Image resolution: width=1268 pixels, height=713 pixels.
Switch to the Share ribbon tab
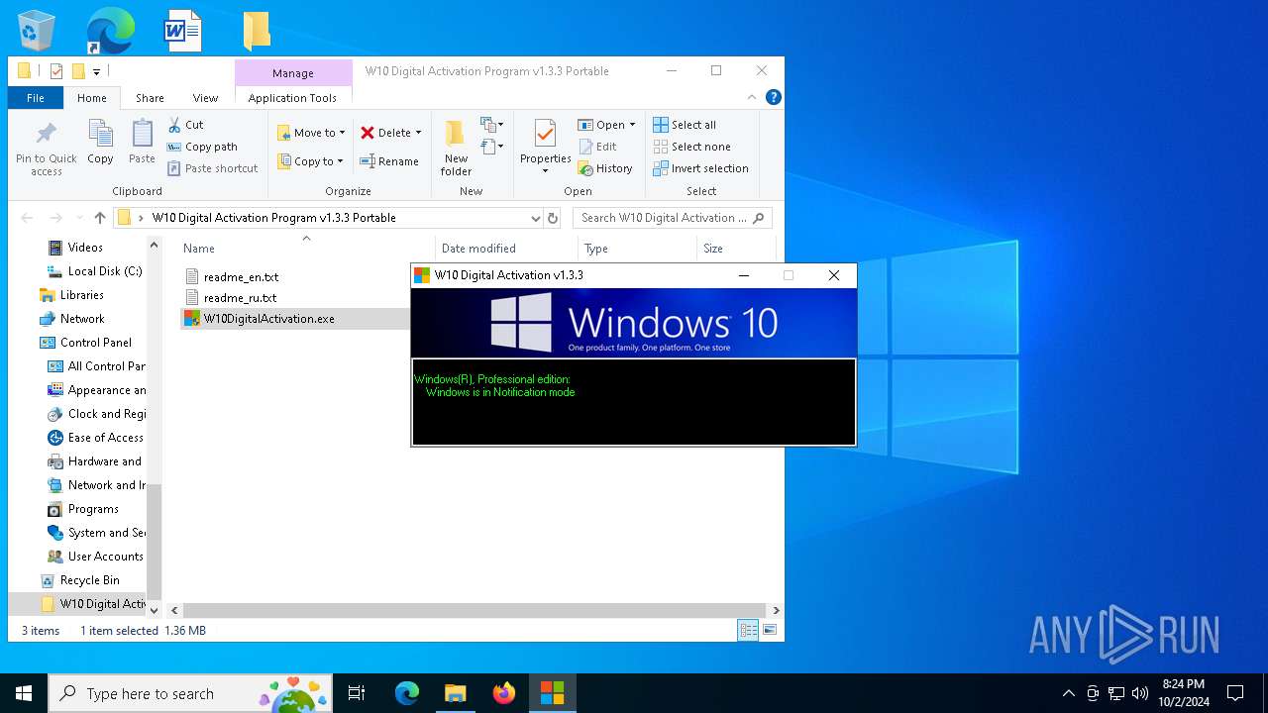(x=150, y=98)
